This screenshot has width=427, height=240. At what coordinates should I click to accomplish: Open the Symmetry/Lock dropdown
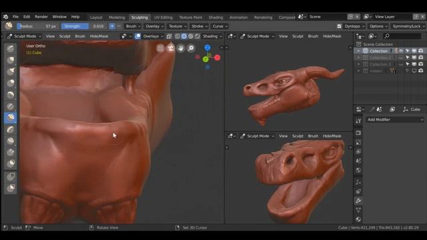(x=408, y=27)
